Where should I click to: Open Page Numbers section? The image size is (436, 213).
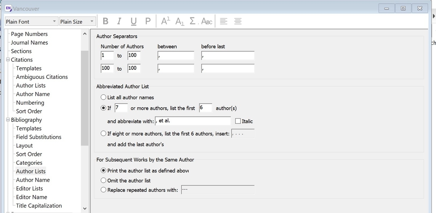[29, 34]
